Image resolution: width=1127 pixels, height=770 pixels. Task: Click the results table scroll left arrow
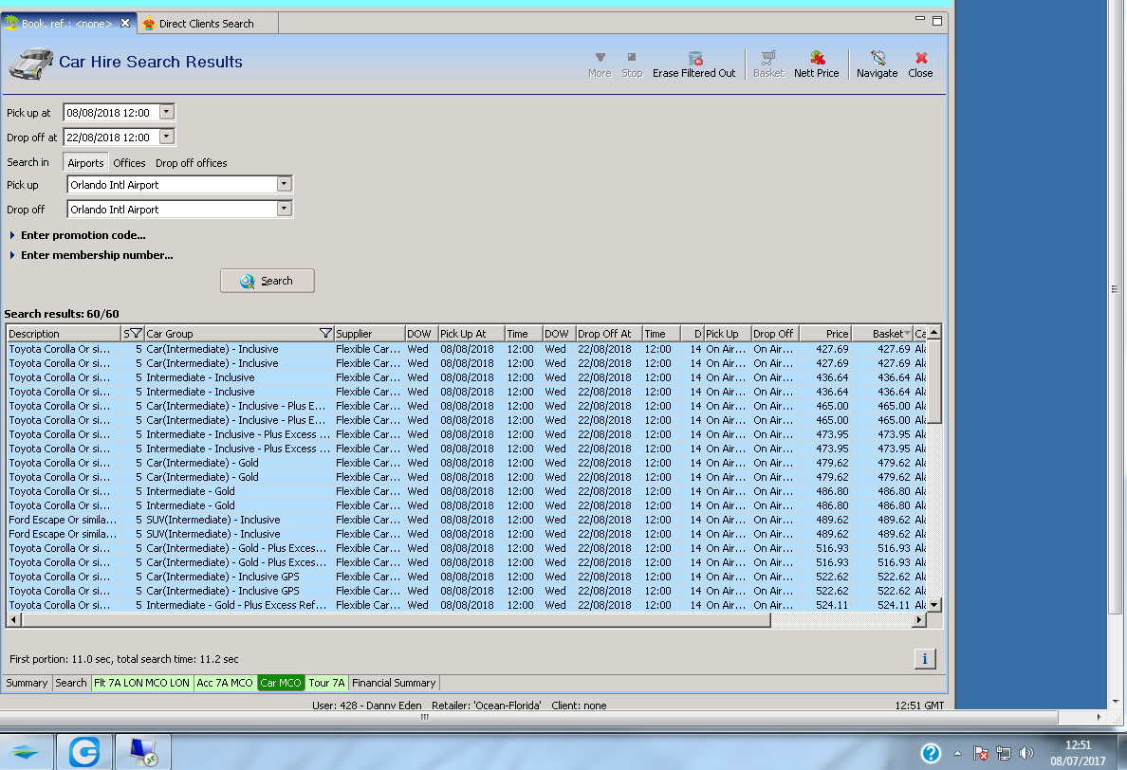point(13,620)
